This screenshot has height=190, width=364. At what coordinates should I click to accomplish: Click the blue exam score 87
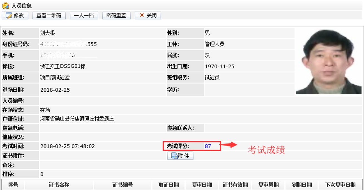click(208, 146)
